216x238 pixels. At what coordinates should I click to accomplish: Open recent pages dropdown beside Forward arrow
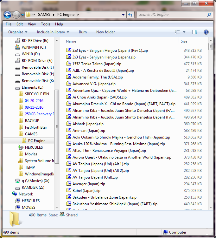pyautogui.click(x=22, y=15)
